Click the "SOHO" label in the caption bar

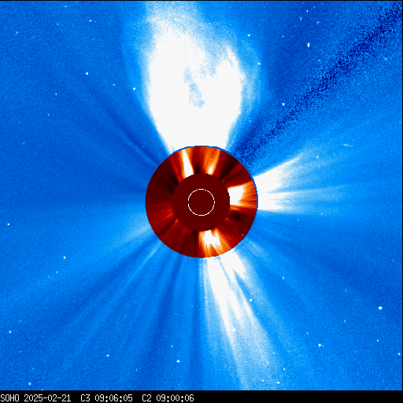pos(9,397)
